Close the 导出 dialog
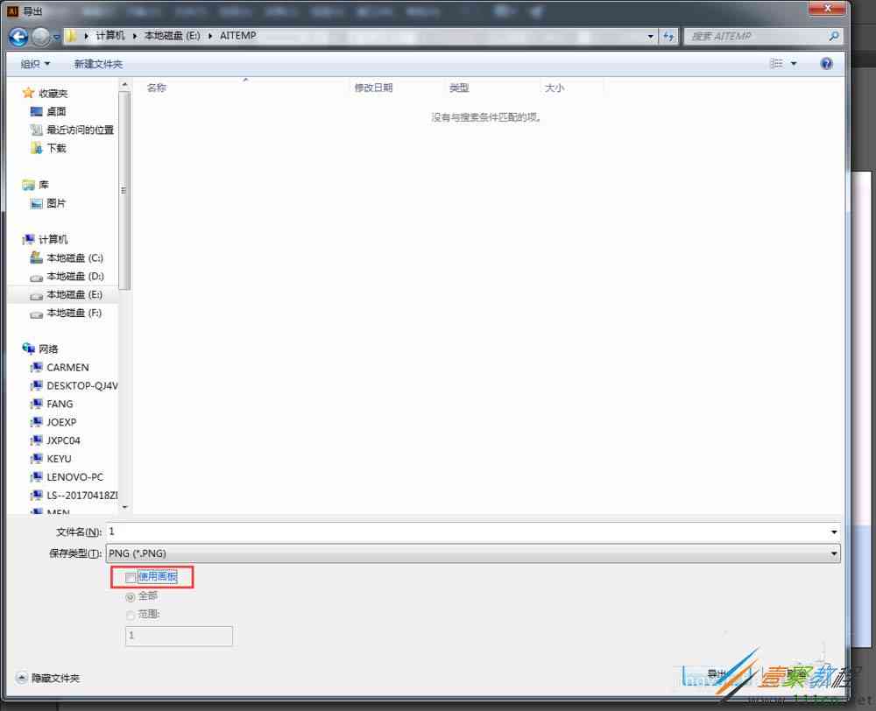 click(x=828, y=8)
